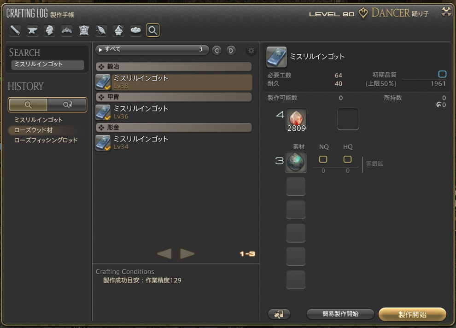456x328 pixels.
Task: Open the Carpenter recipe tab
Action: (x=15, y=30)
